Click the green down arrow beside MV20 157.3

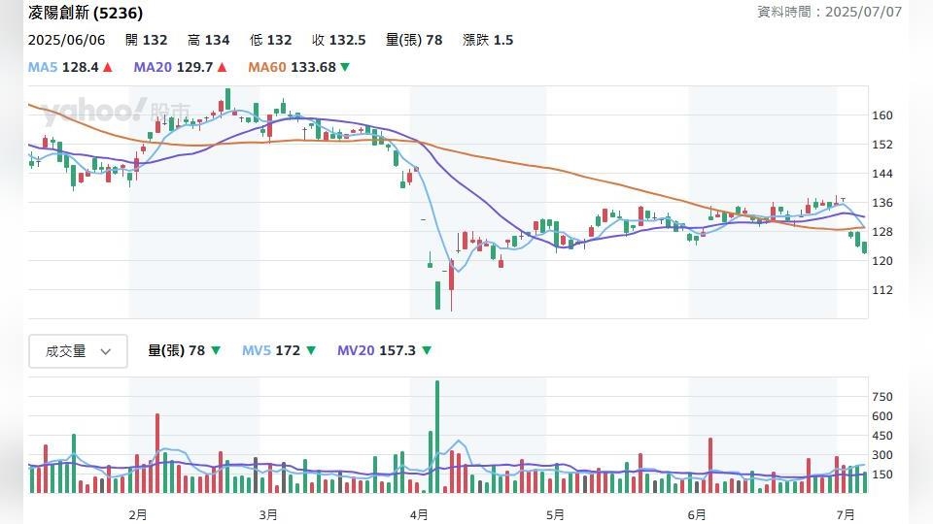pos(427,350)
